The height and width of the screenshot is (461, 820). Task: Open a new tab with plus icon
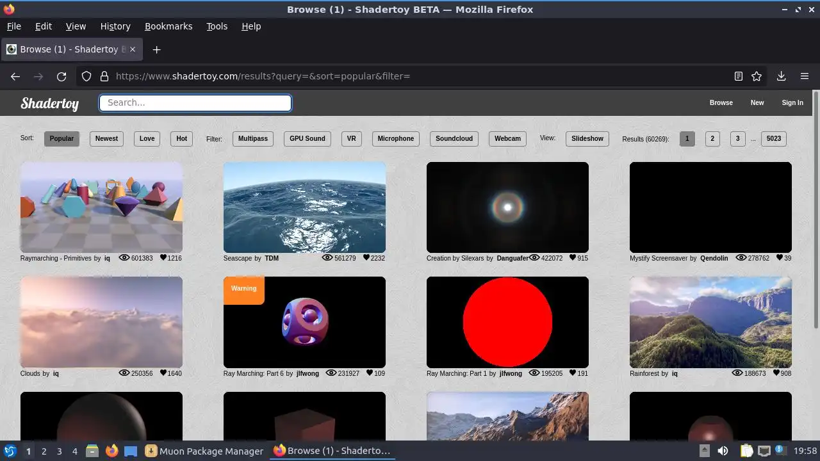coord(156,49)
